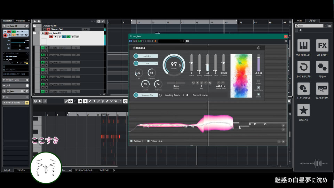Click the Sequence File button
Viewport: 334px width, 188px height.
(148, 95)
